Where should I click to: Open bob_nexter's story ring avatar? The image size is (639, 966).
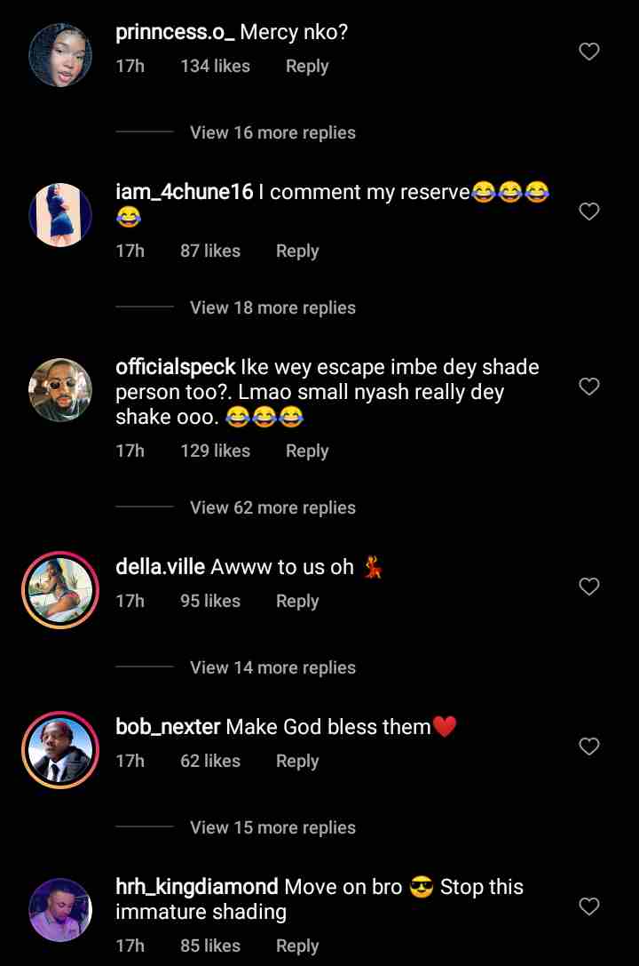60,750
